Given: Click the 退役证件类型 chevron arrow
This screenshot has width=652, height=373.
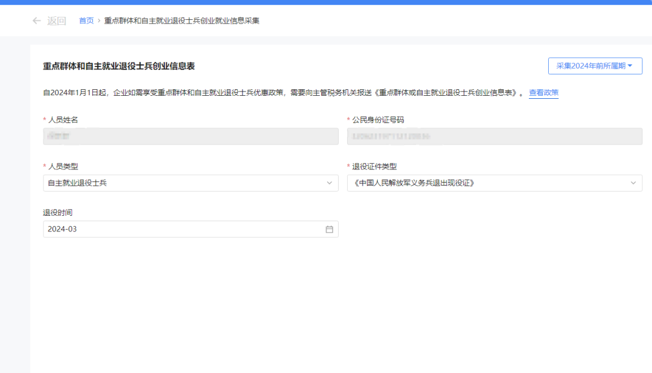Looking at the screenshot, I should (633, 183).
